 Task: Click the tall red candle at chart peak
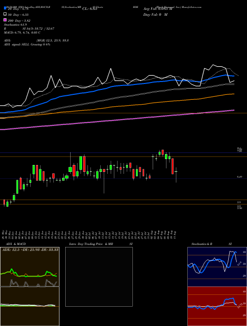(84, 164)
